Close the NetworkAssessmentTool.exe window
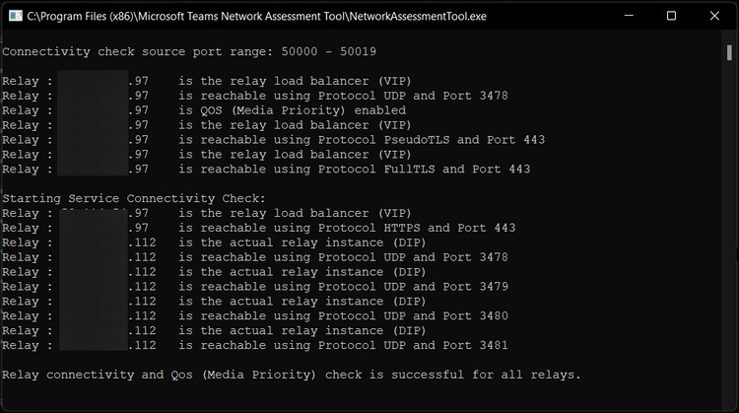This screenshot has height=413, width=739. coord(716,16)
